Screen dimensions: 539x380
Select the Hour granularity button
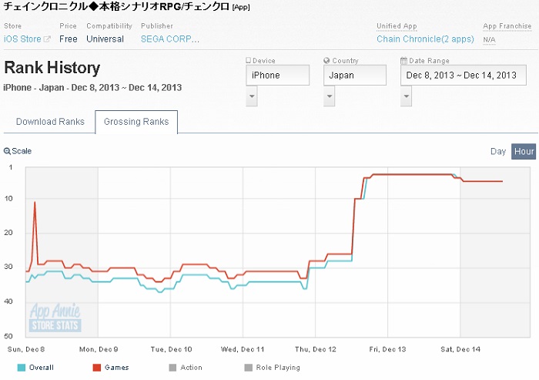click(524, 151)
